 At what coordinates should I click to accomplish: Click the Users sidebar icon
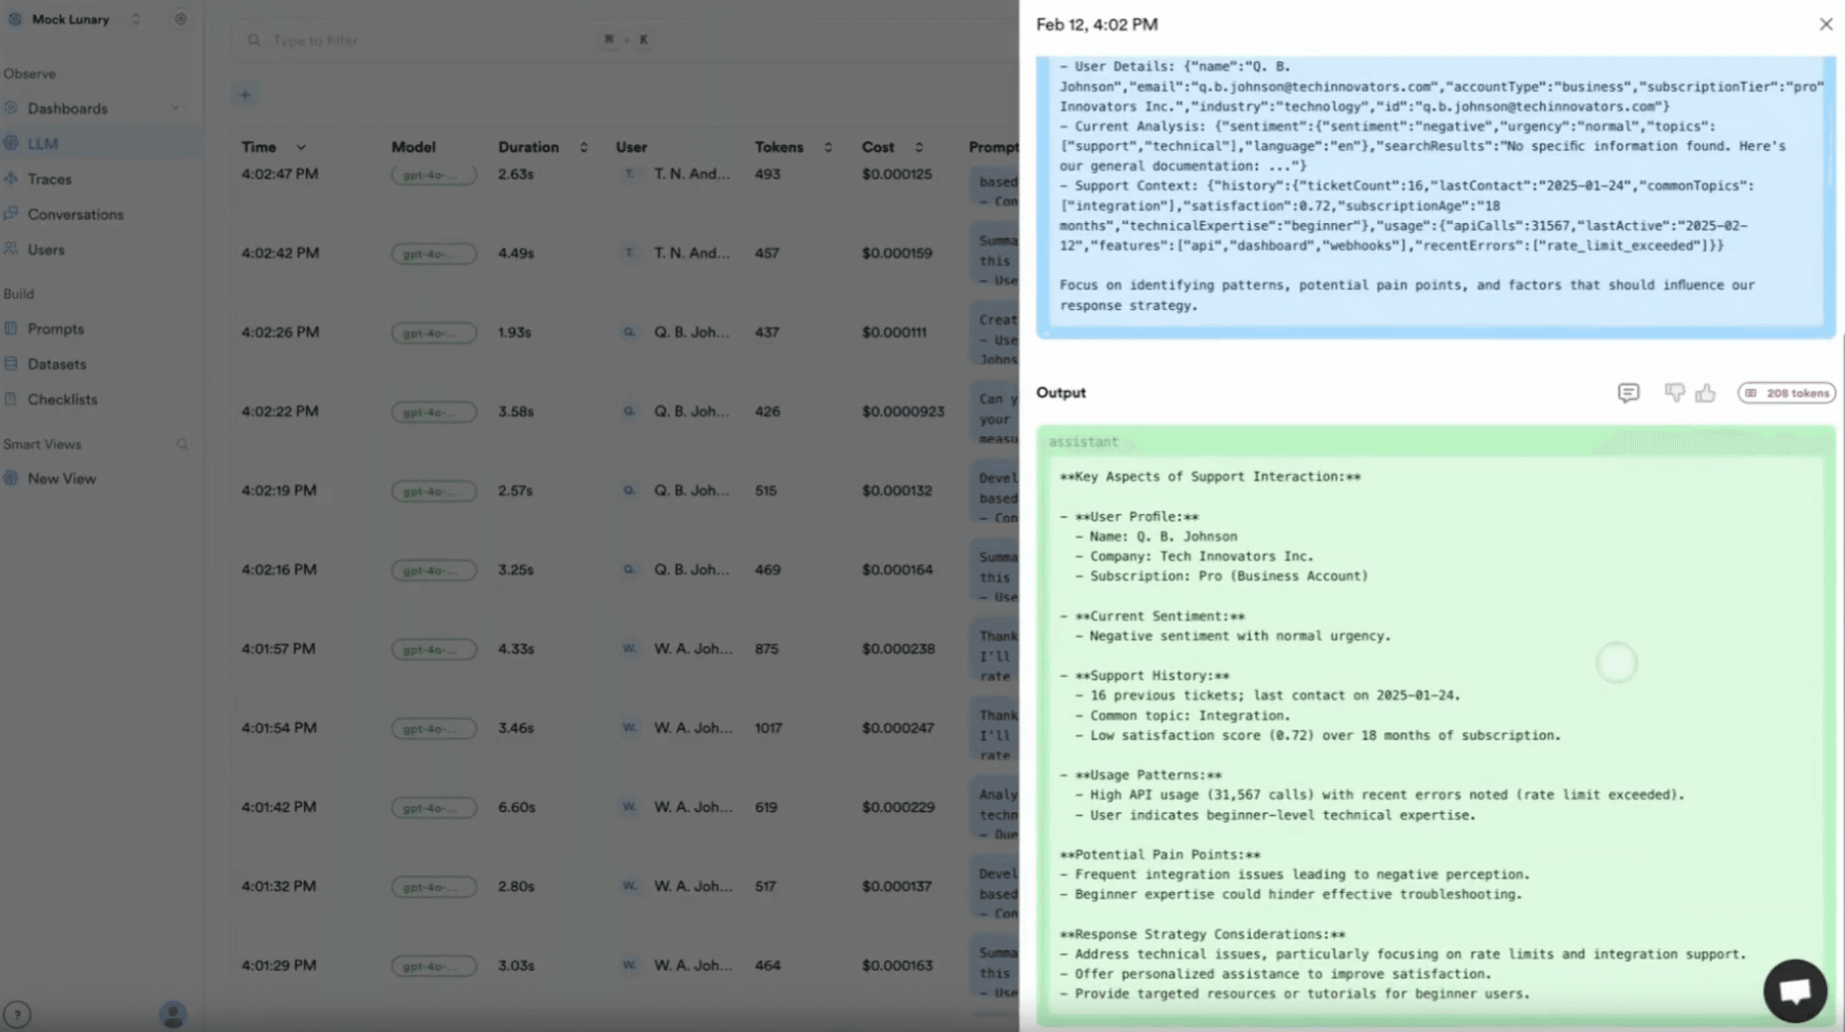click(x=11, y=249)
